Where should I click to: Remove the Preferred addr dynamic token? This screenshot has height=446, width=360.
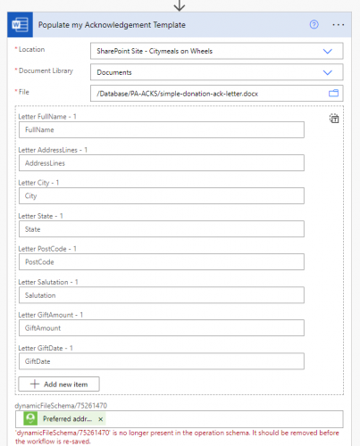101,419
